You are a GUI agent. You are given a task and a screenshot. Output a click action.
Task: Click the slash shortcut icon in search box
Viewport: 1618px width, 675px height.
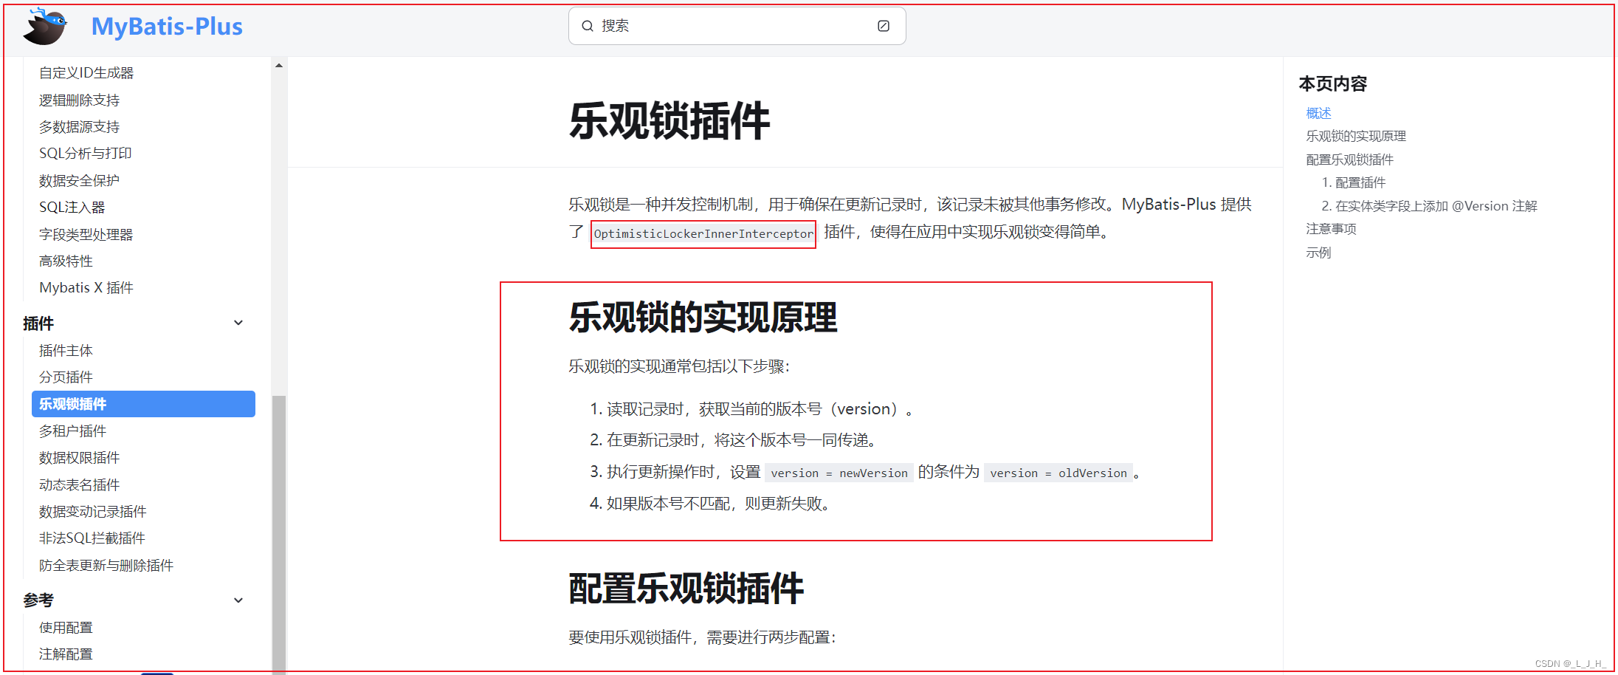[884, 26]
